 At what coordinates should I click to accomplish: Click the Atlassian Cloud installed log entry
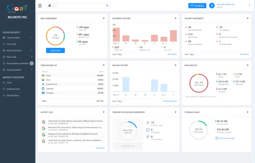[x=73, y=135]
